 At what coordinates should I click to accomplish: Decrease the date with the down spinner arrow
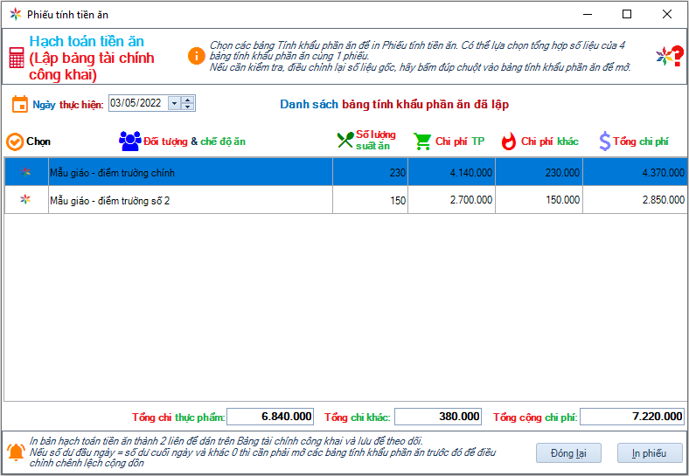[x=188, y=107]
